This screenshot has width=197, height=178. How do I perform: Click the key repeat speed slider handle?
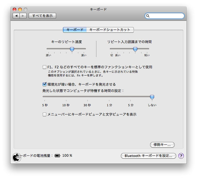coord(72,49)
